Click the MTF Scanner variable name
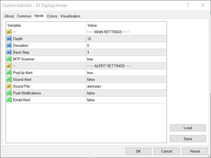Screen dimensions: 211x158 [x=24, y=59]
